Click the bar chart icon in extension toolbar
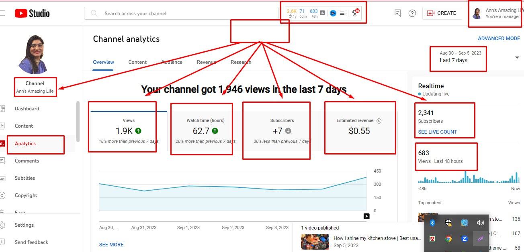Viewport: 524px width, 252px height. (322, 13)
